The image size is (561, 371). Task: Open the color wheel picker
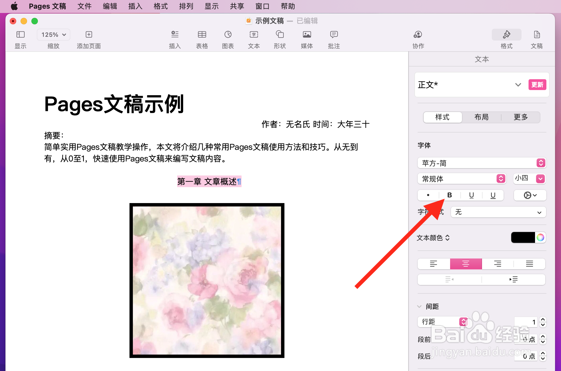coord(540,237)
